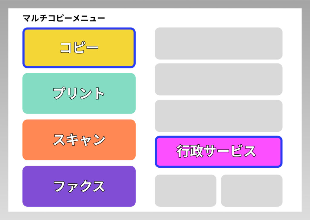Choose プリント from the multicopy menu

click(x=79, y=93)
